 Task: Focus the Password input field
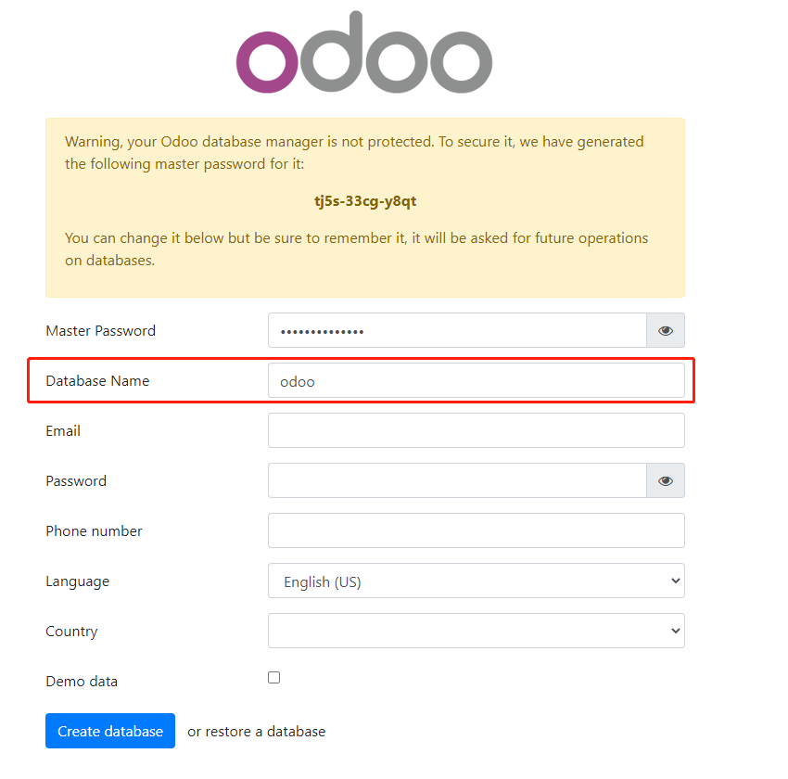(x=457, y=480)
